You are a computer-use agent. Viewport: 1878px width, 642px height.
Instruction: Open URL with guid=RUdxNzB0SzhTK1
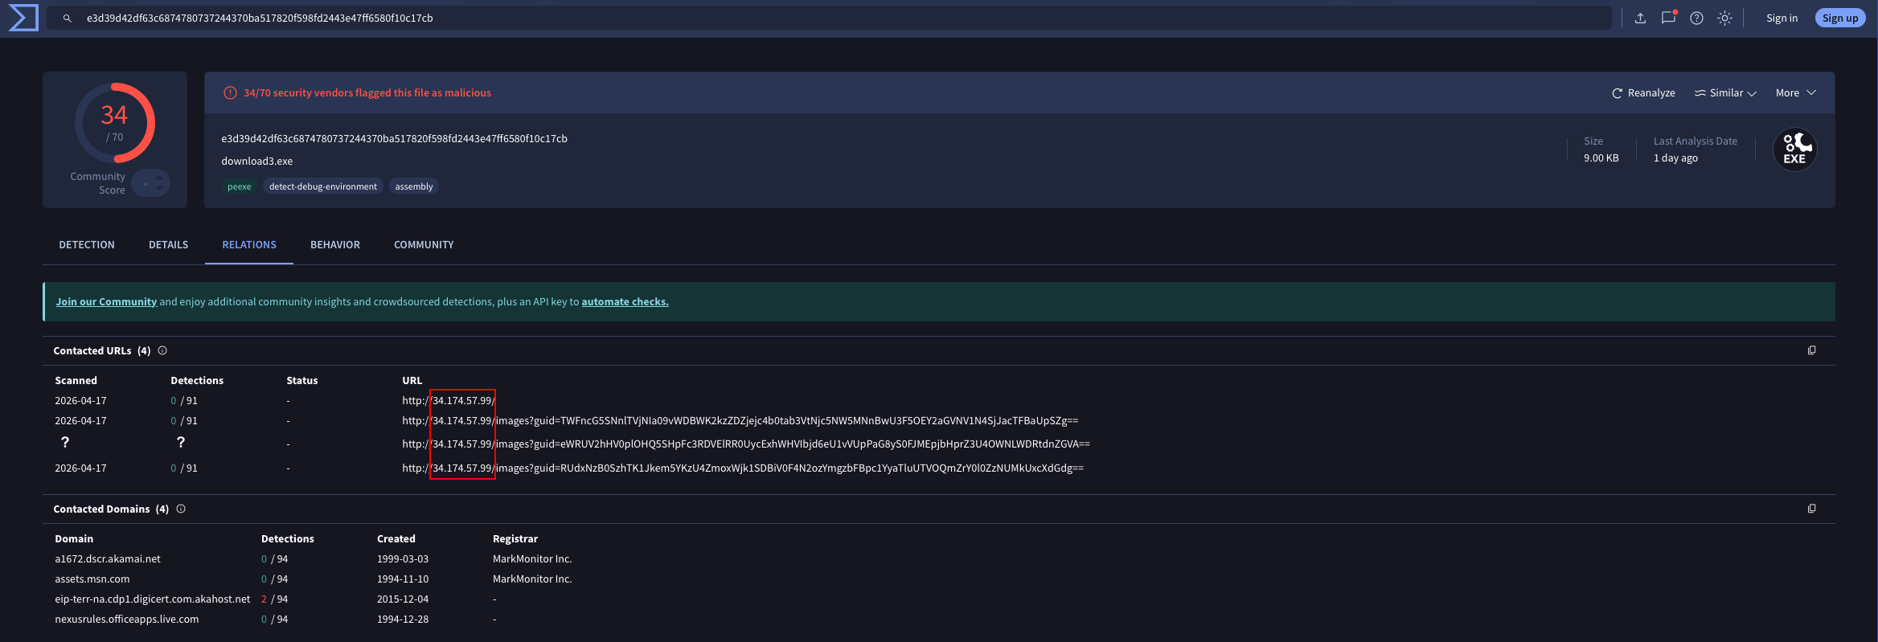point(743,468)
